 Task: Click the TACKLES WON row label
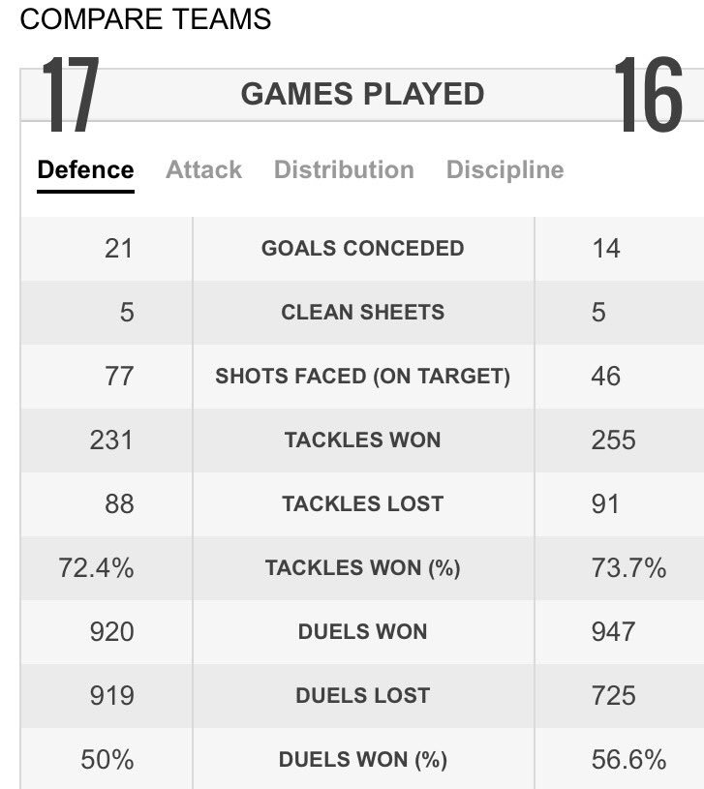[x=362, y=440]
